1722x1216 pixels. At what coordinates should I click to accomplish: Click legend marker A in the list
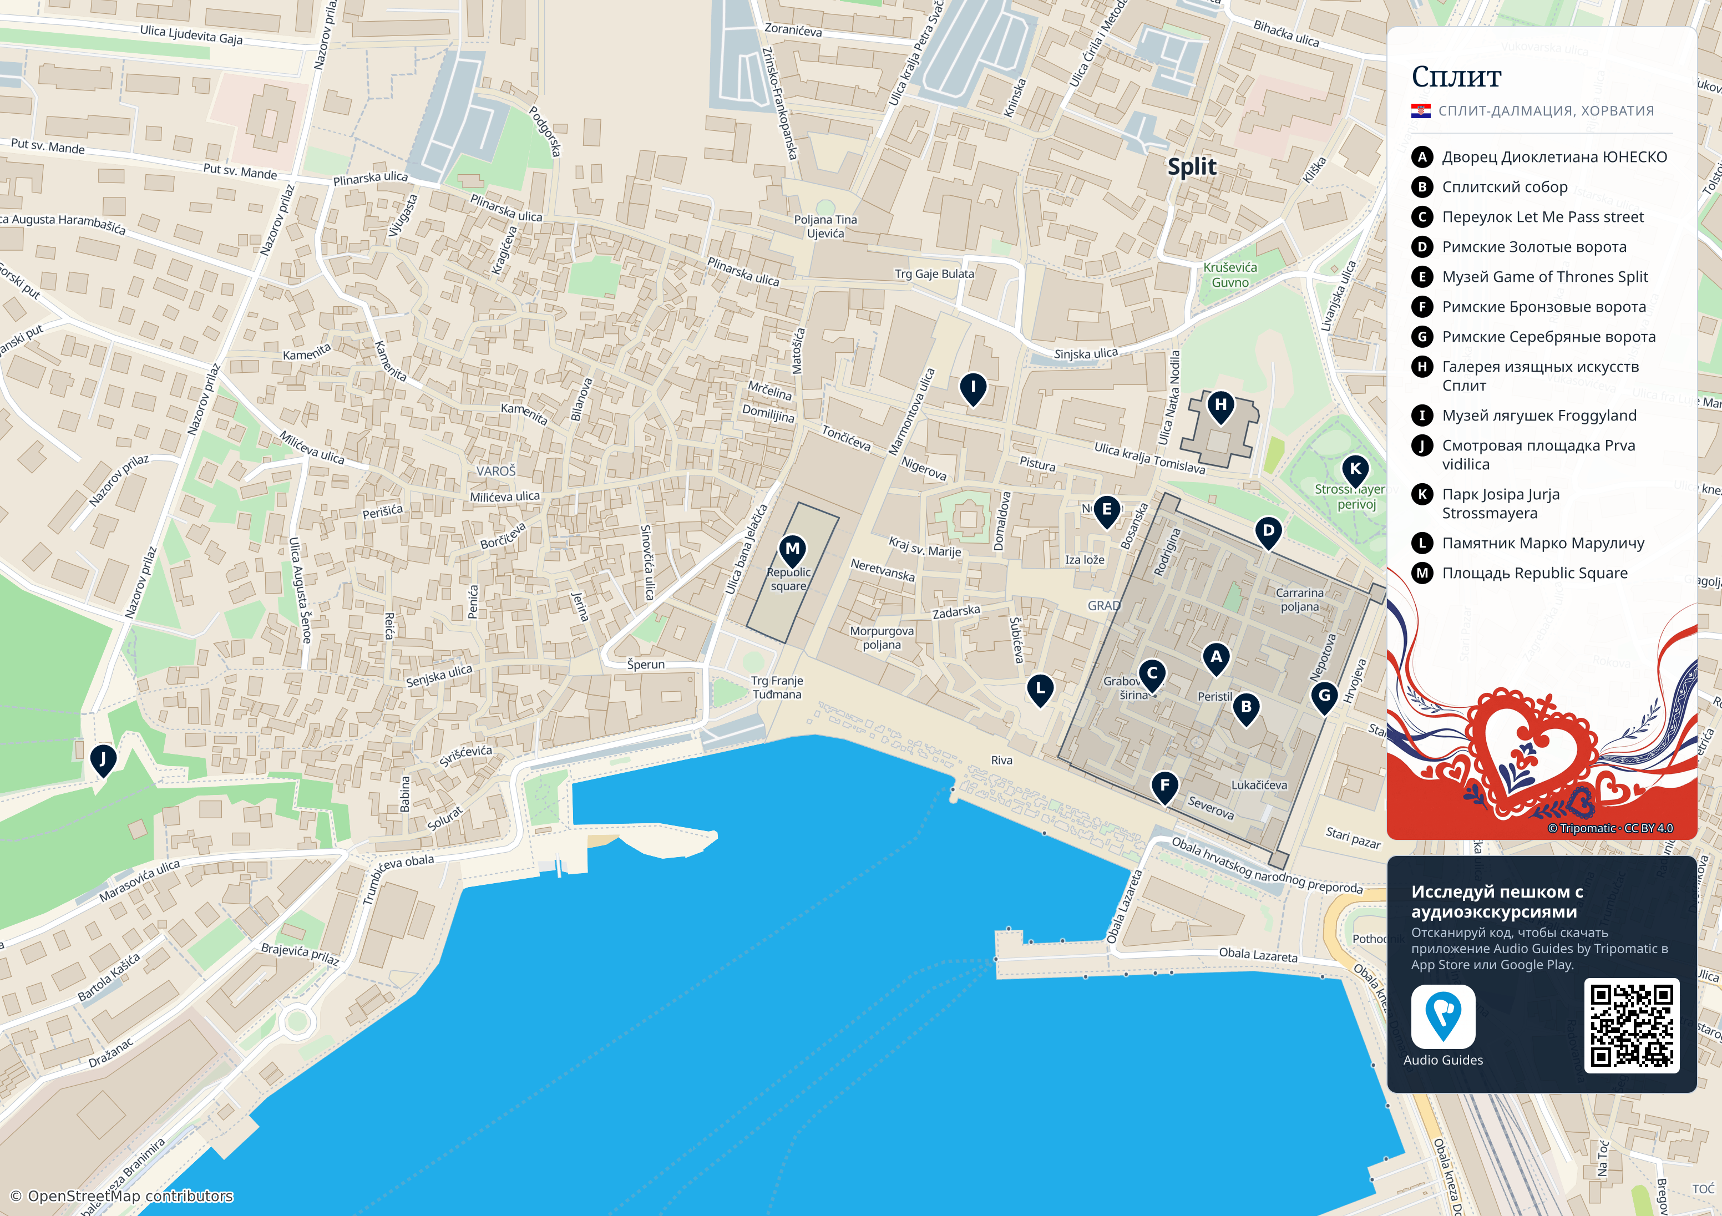(x=1421, y=157)
